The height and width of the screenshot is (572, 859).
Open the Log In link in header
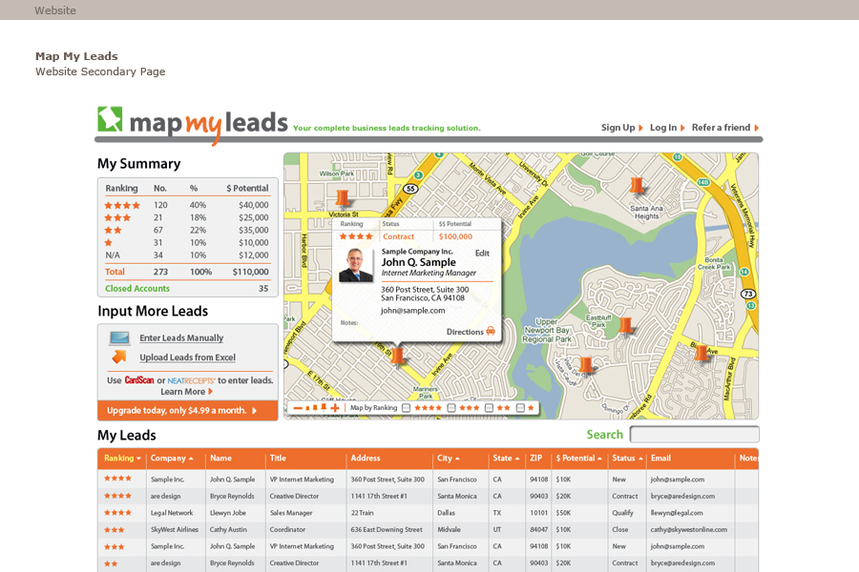666,128
